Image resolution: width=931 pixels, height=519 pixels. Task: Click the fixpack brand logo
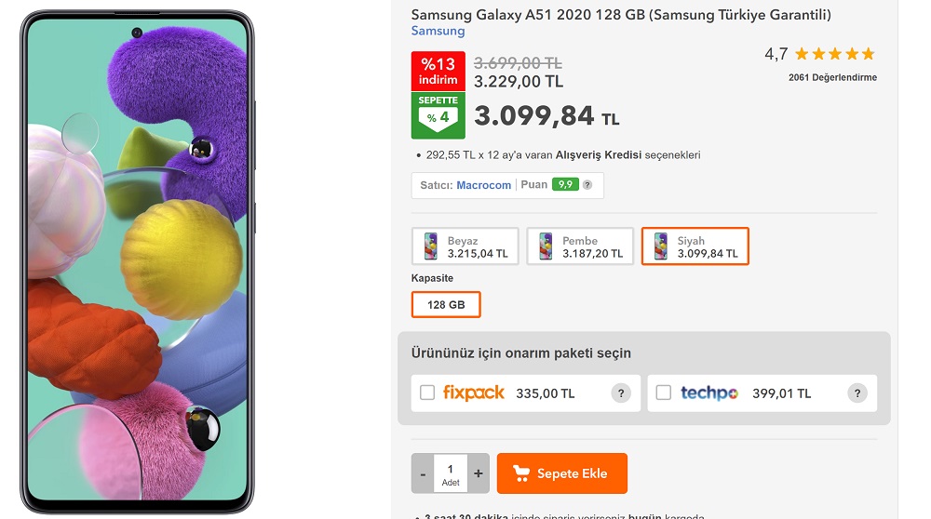point(474,393)
